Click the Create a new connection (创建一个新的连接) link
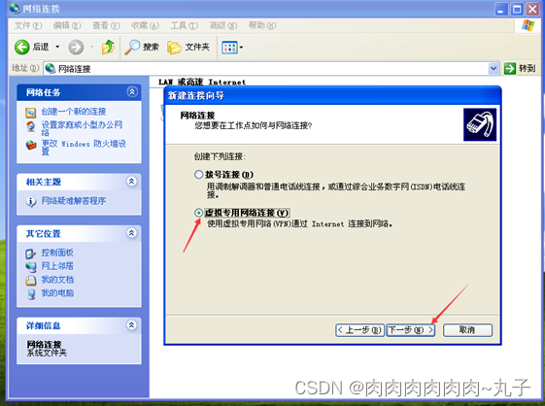The width and height of the screenshot is (545, 406). (74, 112)
